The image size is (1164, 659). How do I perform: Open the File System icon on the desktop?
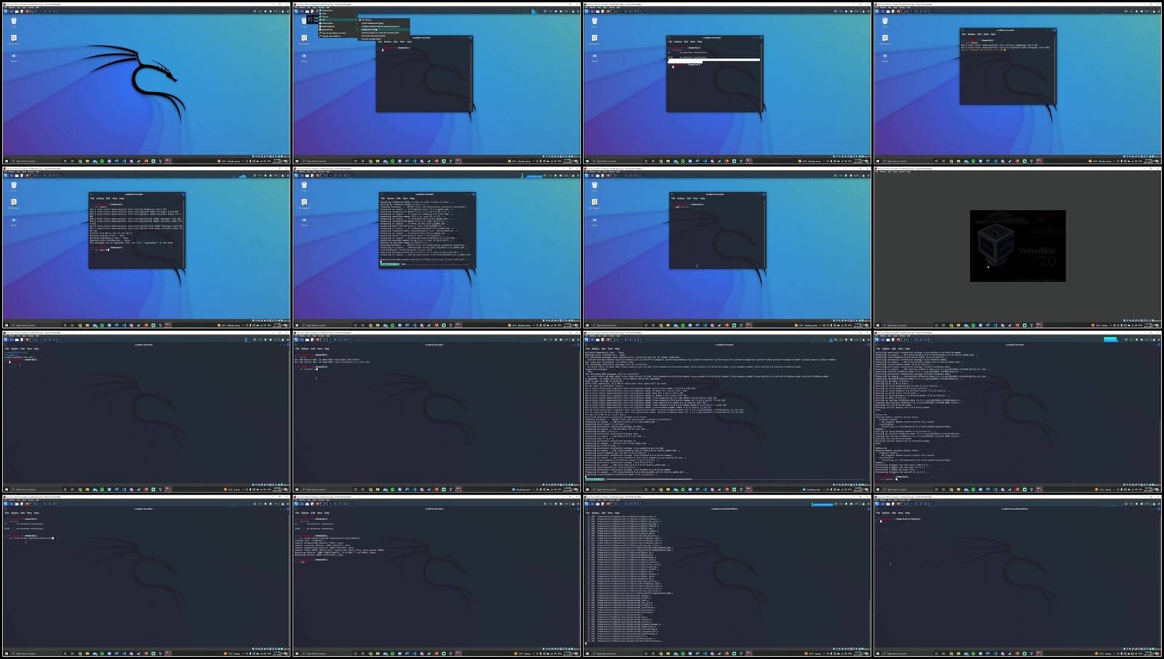click(13, 38)
